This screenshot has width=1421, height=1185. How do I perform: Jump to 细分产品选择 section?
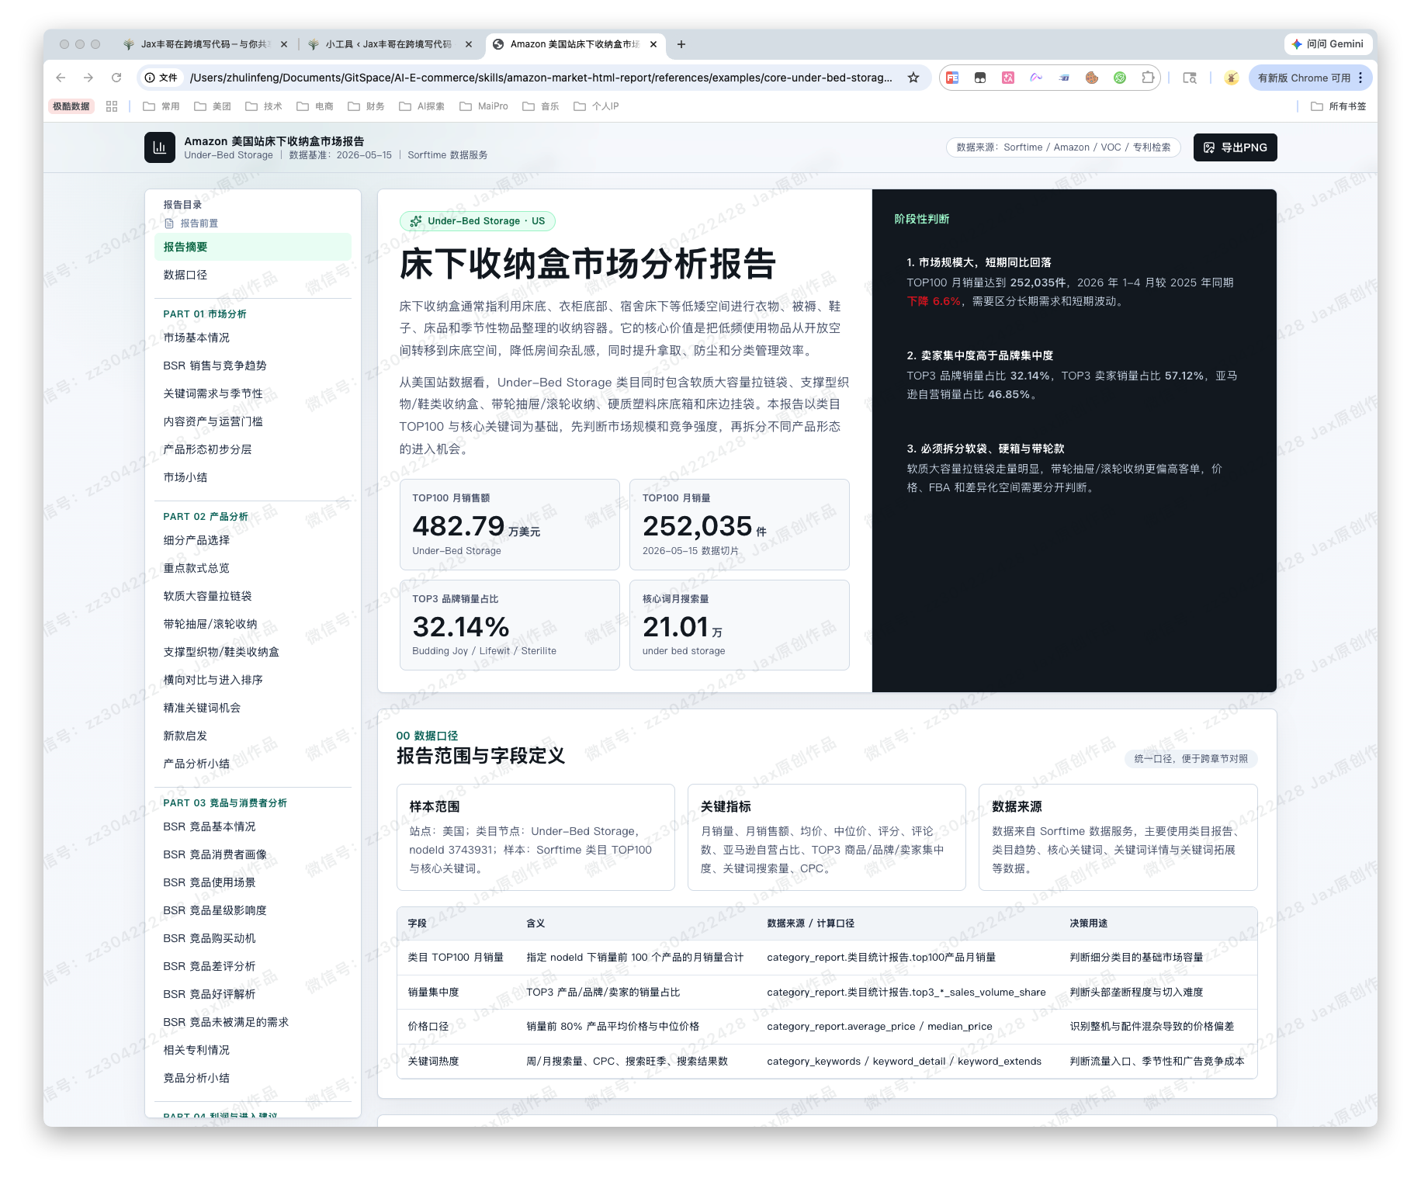pos(253,540)
